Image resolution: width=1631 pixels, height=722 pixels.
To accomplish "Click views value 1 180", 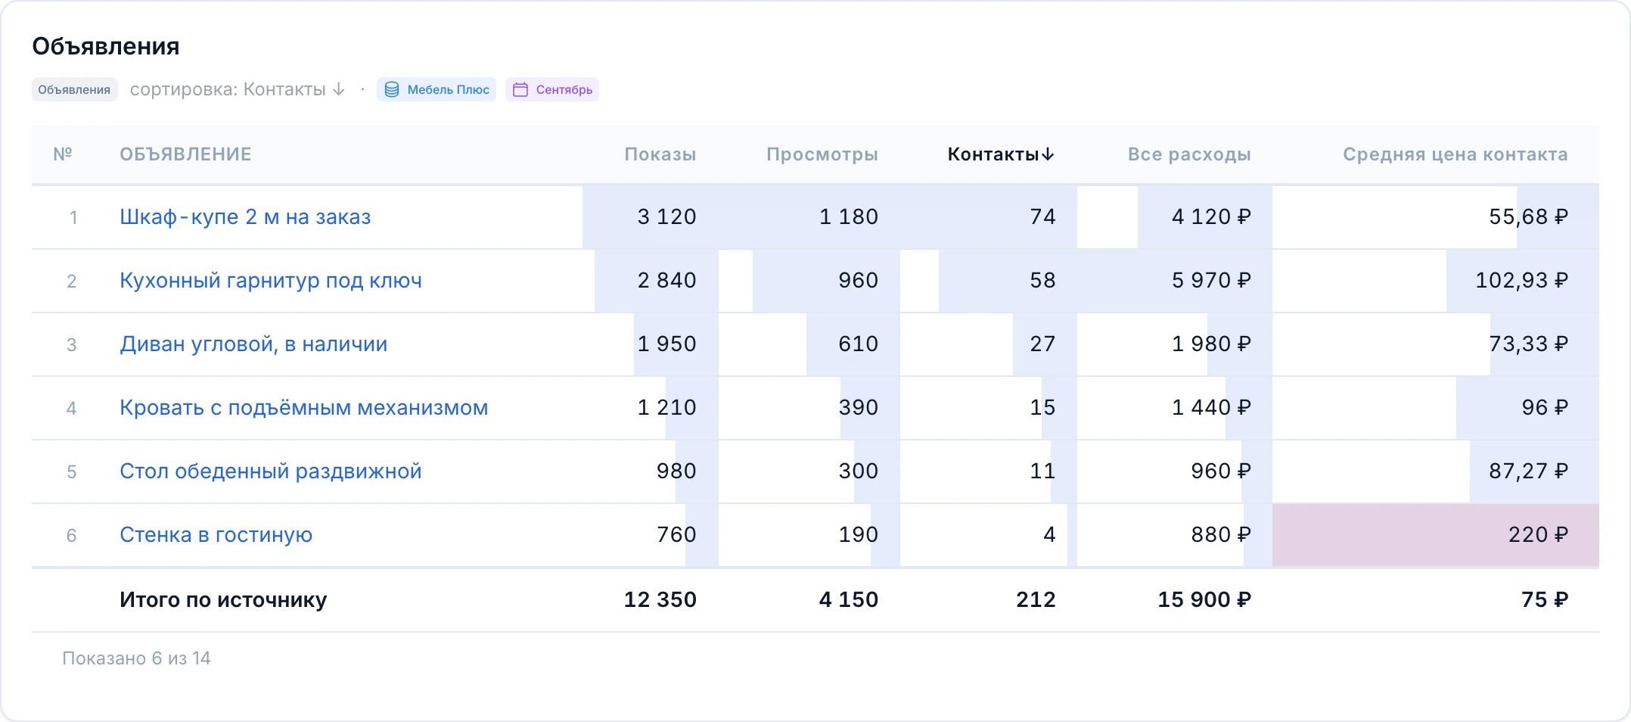I will [849, 217].
